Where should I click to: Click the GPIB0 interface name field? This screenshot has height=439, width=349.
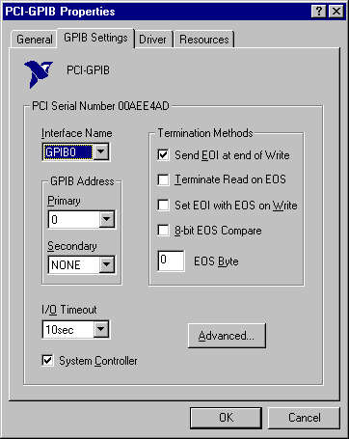click(68, 151)
